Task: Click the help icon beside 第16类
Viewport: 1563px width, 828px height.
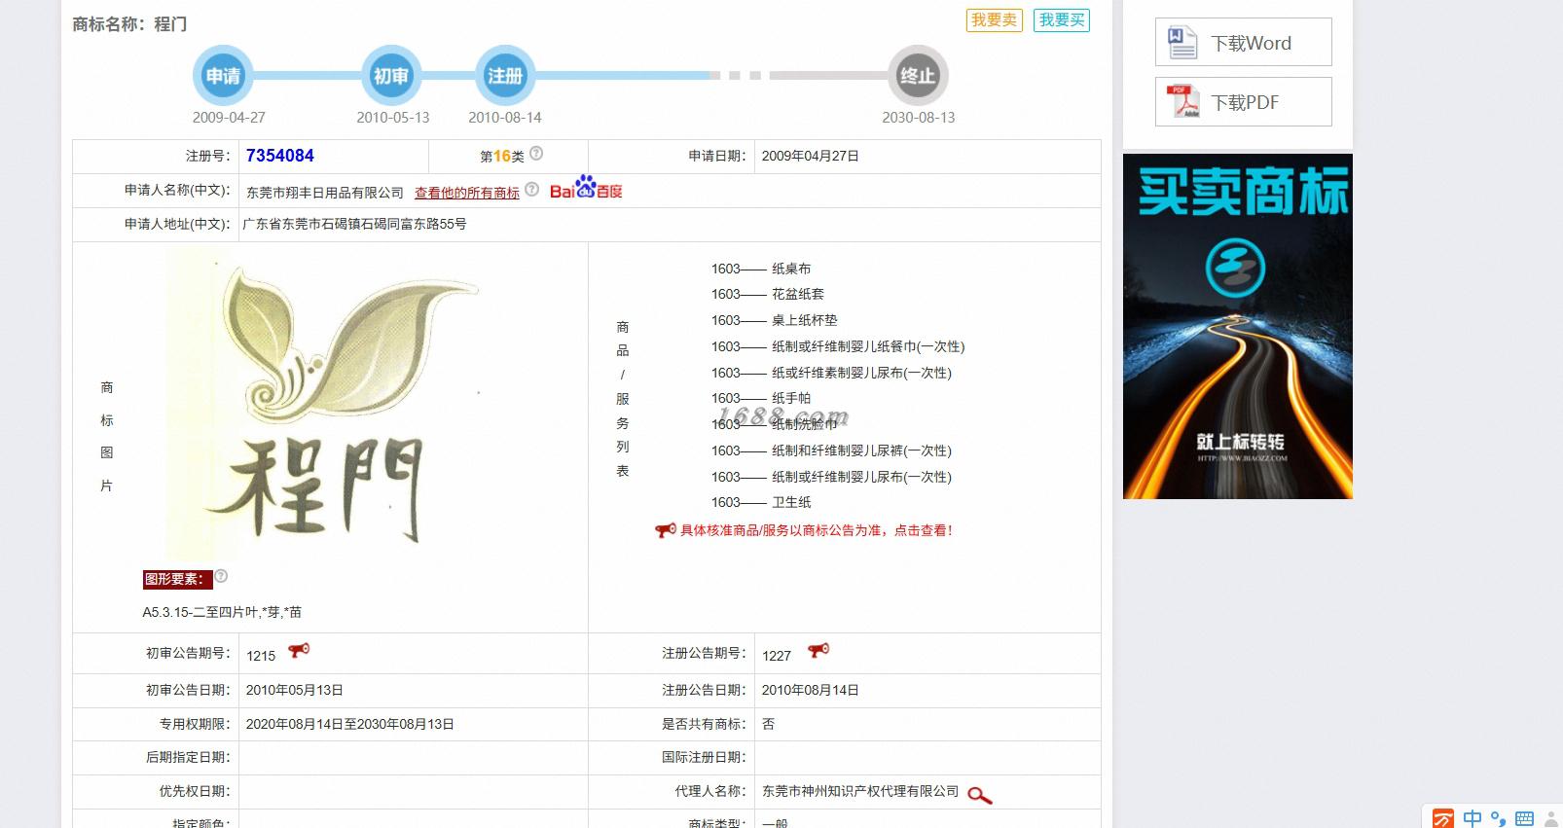Action: (536, 154)
